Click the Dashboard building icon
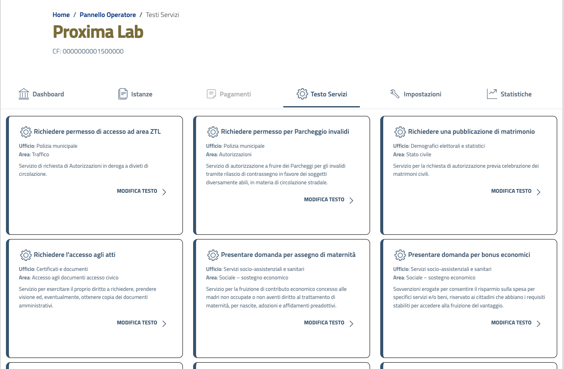Screen dimensions: 564x369 pyautogui.click(x=24, y=94)
